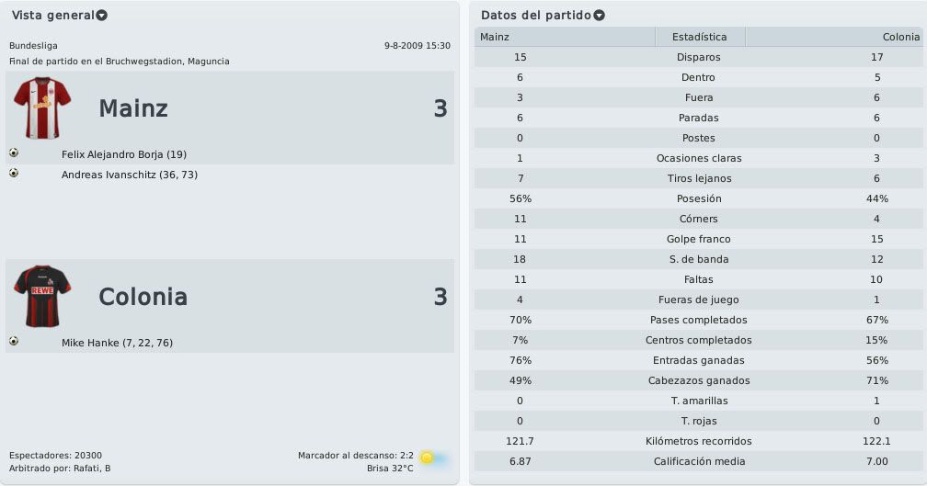Open Mike Hanke player profile
Viewport: 927px width, 486px height.
pos(90,343)
